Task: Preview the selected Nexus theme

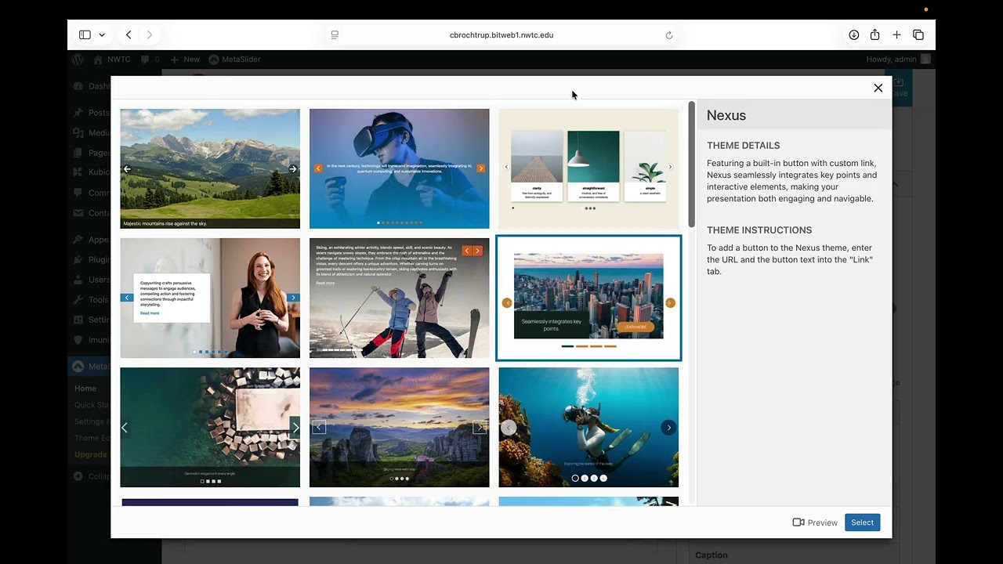Action: [815, 522]
